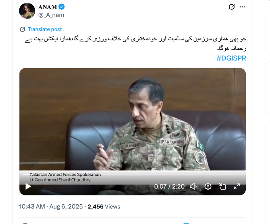Click the blue verified badge
The height and width of the screenshot is (224, 270).
pyautogui.click(x=61, y=7)
